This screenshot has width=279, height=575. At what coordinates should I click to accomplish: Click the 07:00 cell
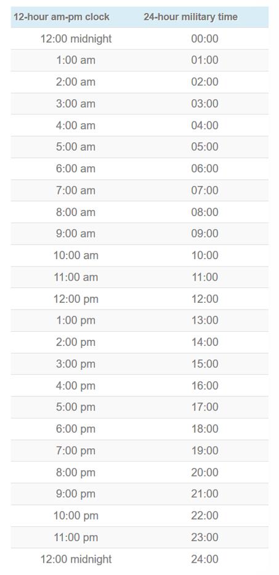(204, 190)
